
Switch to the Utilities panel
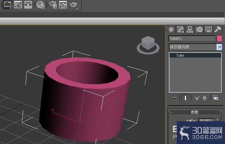click(218, 29)
